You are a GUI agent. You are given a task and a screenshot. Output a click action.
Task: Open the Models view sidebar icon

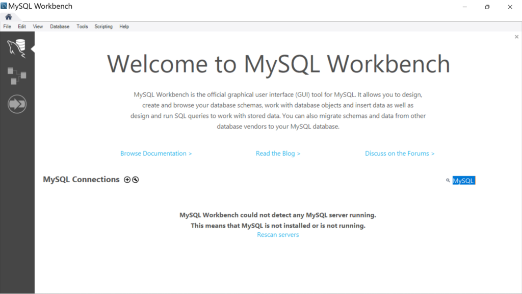click(x=17, y=76)
